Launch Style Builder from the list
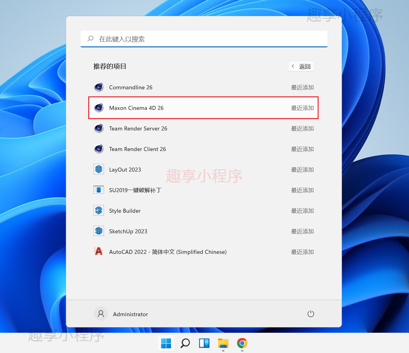The width and height of the screenshot is (409, 353). click(x=204, y=211)
